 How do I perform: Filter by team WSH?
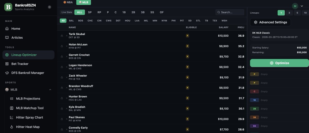(224, 21)
